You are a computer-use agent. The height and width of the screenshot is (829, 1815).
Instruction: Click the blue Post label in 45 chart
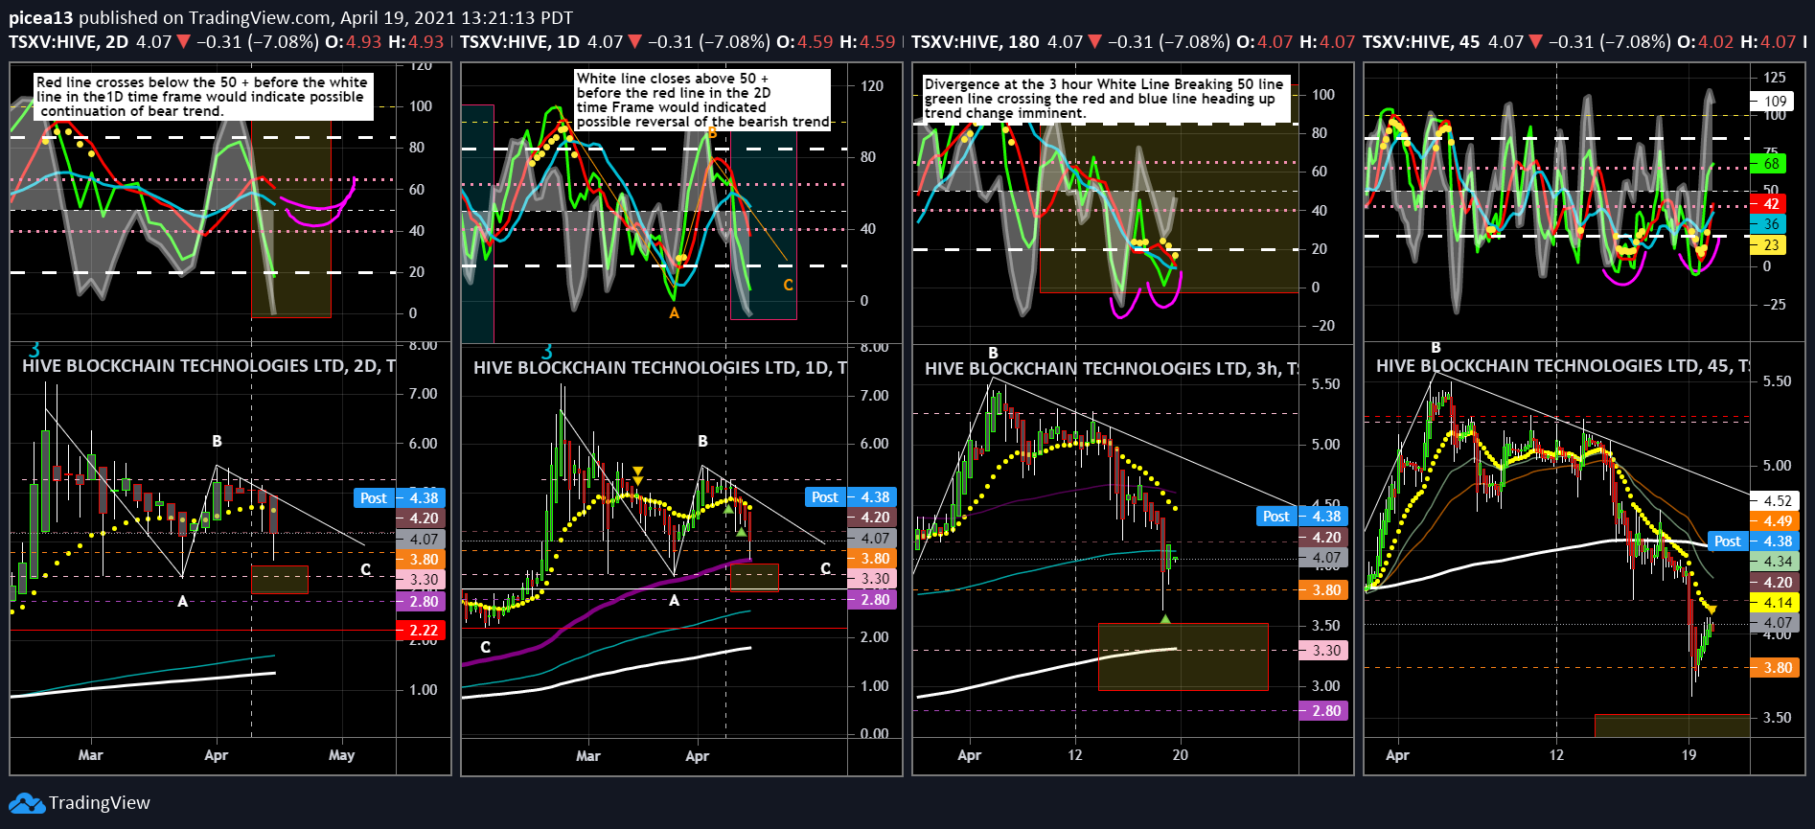click(1728, 541)
